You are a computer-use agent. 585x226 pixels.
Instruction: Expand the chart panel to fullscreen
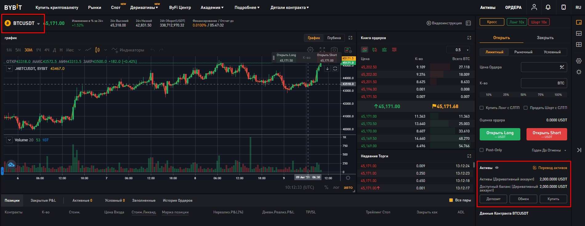[350, 38]
